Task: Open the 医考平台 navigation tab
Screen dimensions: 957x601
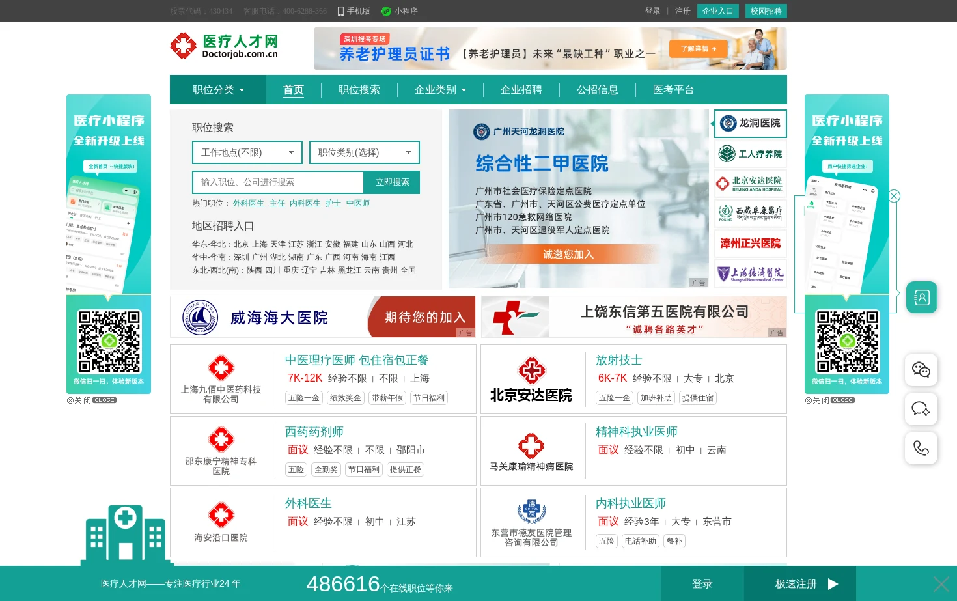Action: (x=674, y=90)
